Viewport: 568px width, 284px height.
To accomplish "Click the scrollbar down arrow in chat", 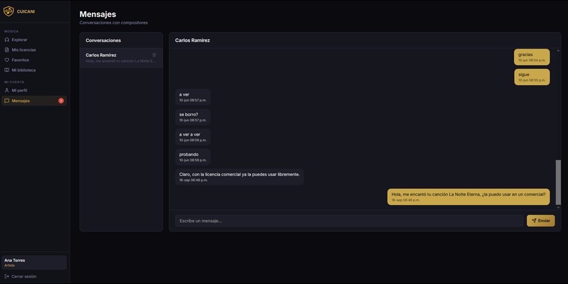I will (558, 208).
